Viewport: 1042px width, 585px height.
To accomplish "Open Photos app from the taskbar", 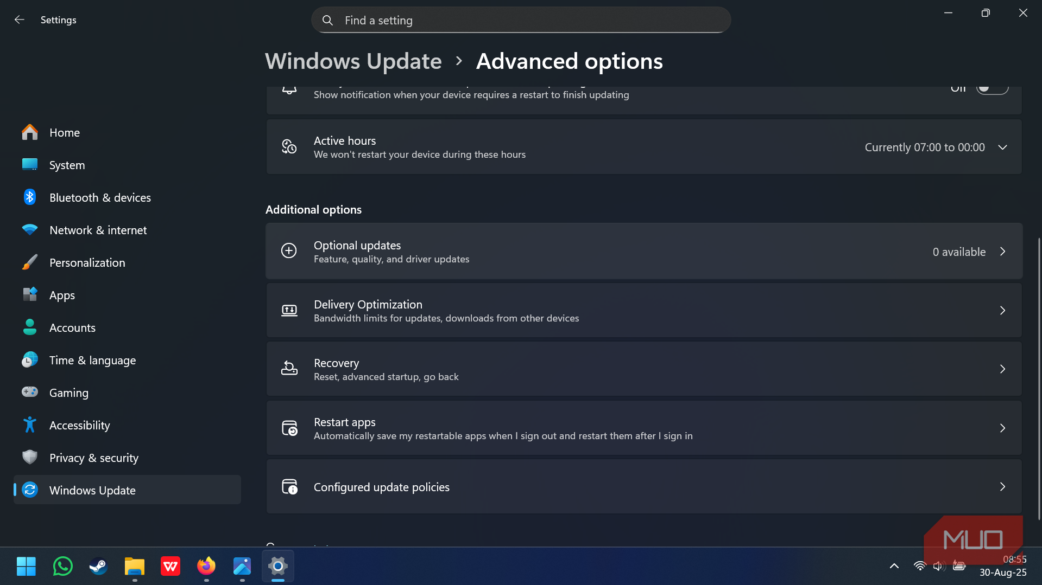I will tap(242, 567).
